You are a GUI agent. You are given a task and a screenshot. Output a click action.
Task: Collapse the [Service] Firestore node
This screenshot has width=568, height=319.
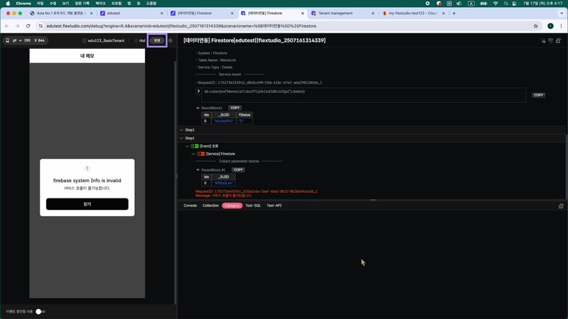(x=193, y=153)
